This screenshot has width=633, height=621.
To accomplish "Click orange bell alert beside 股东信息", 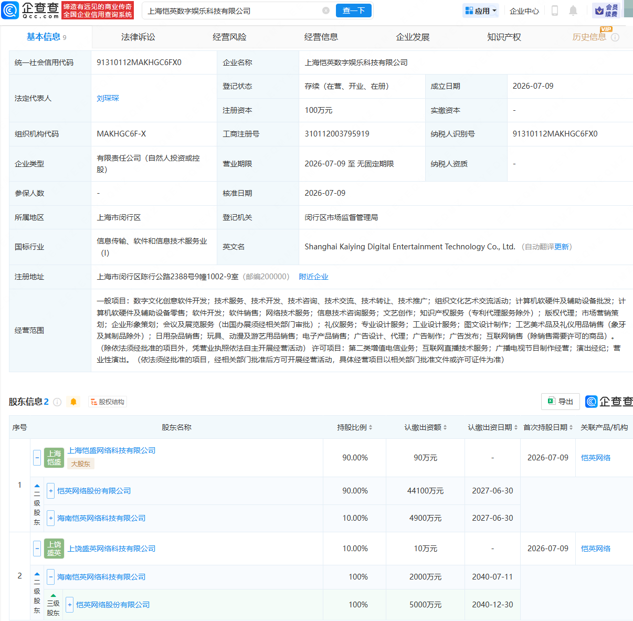I will 73,402.
